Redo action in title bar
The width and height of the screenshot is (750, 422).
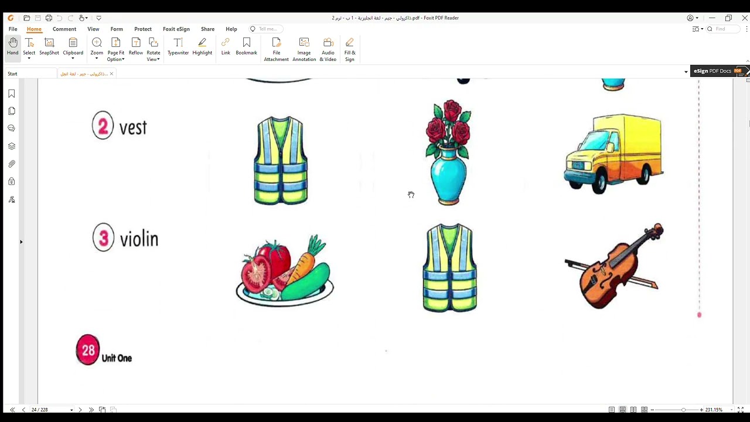[70, 18]
